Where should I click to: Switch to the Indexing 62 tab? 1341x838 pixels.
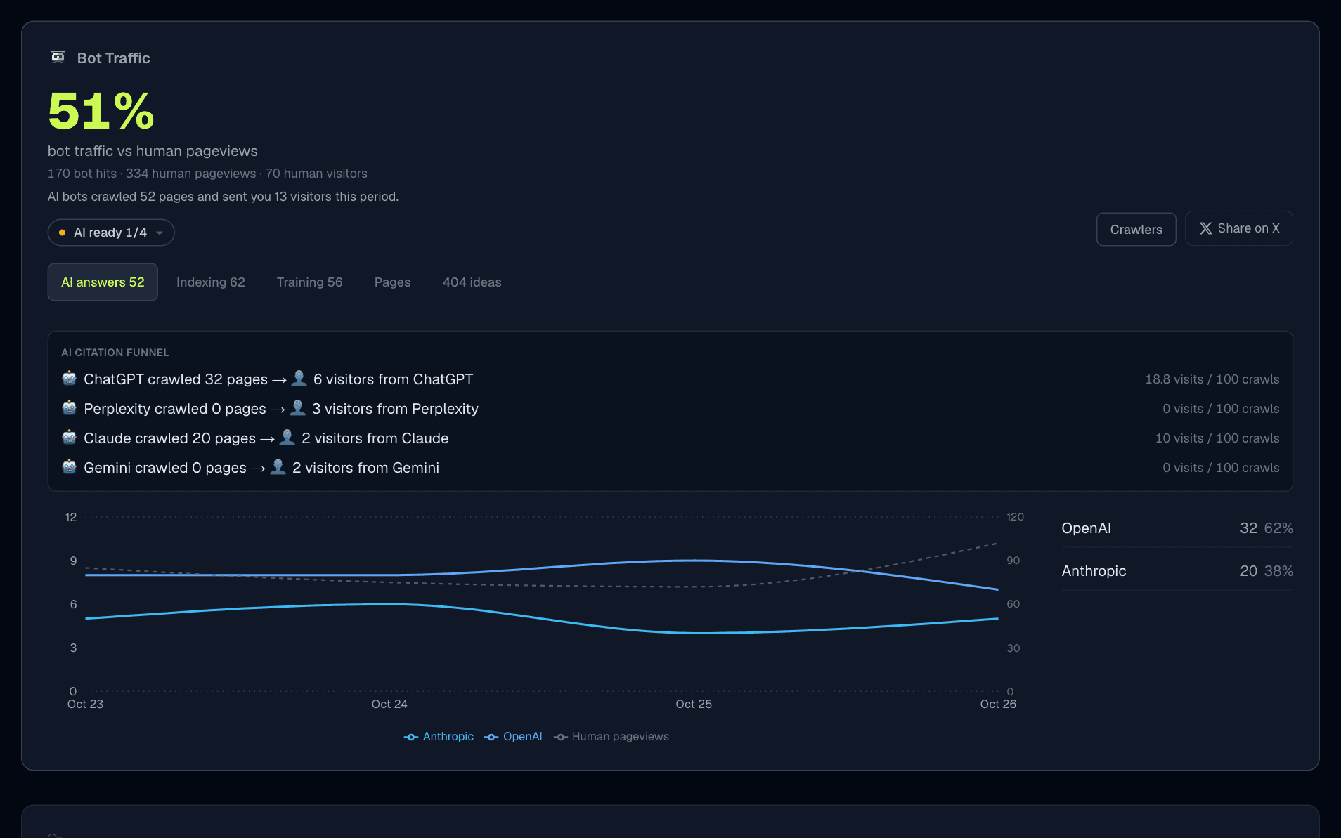[211, 282]
